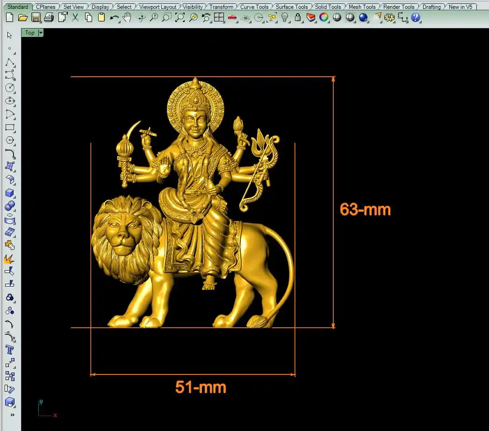Image resolution: width=489 pixels, height=431 pixels.
Task: Open Rhino options gear icon
Action: click(389, 18)
